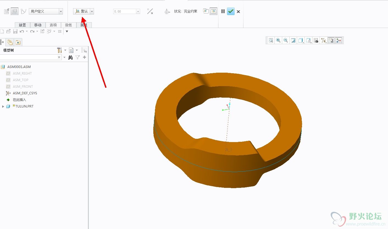Toggle interface placement mode icon

tap(7, 12)
